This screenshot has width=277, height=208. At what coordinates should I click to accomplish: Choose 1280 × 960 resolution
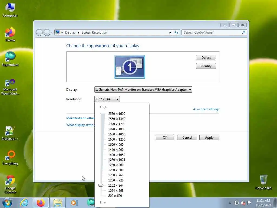[x=116, y=165]
